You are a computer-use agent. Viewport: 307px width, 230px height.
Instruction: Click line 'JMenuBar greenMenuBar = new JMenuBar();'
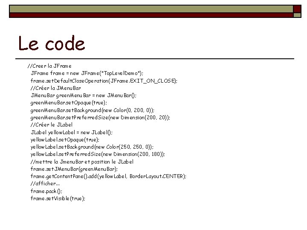point(84,95)
